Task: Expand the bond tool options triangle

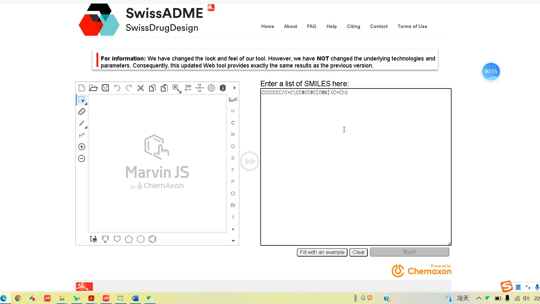Action: pyautogui.click(x=85, y=127)
